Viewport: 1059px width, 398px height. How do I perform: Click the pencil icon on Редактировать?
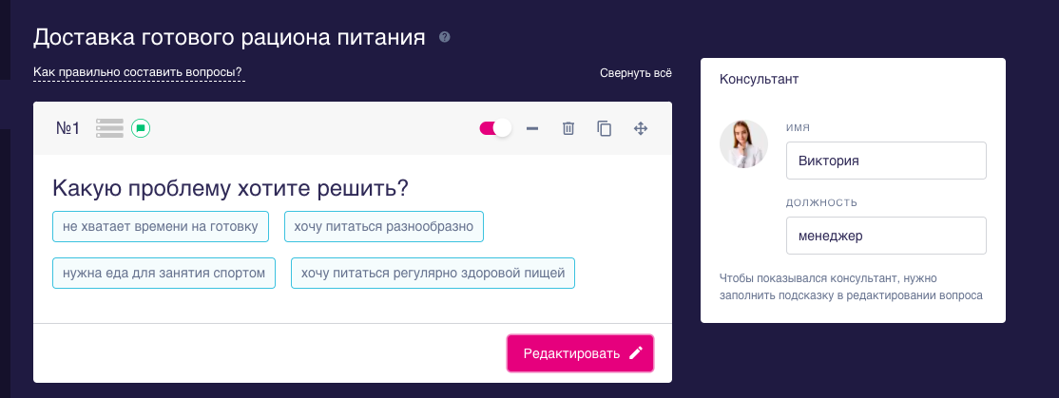click(x=636, y=353)
